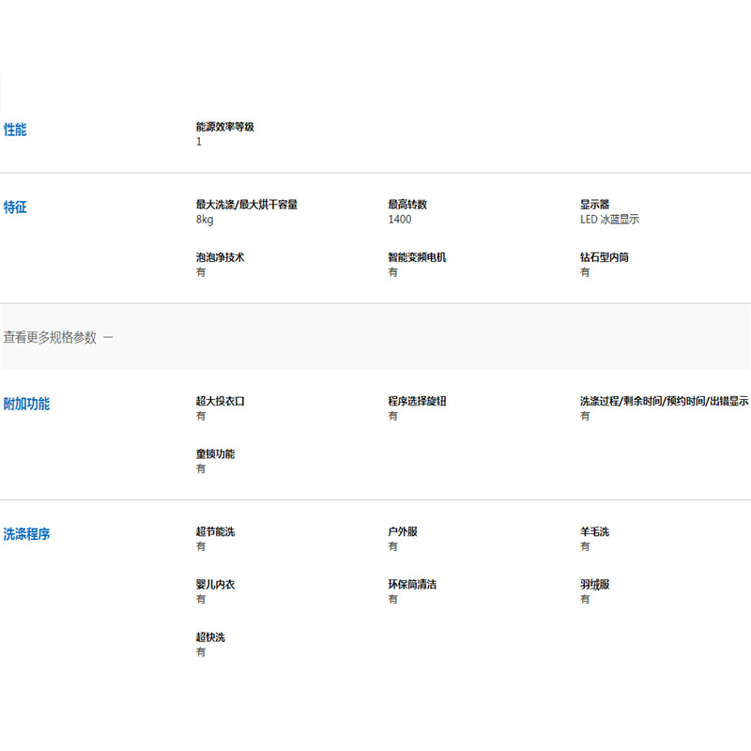751x751 pixels.
Task: Click the 钻石型内筒 label
Action: (605, 257)
